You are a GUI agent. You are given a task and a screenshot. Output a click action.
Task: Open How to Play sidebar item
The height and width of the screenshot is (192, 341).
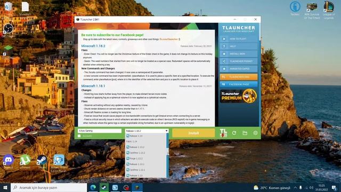pos(239,39)
